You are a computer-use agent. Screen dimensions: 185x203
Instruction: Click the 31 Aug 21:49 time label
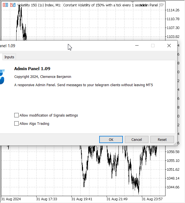pos(117,199)
